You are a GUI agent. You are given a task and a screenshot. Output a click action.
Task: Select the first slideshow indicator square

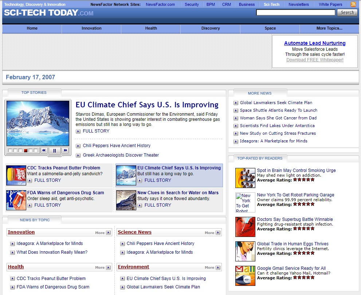coord(10,150)
